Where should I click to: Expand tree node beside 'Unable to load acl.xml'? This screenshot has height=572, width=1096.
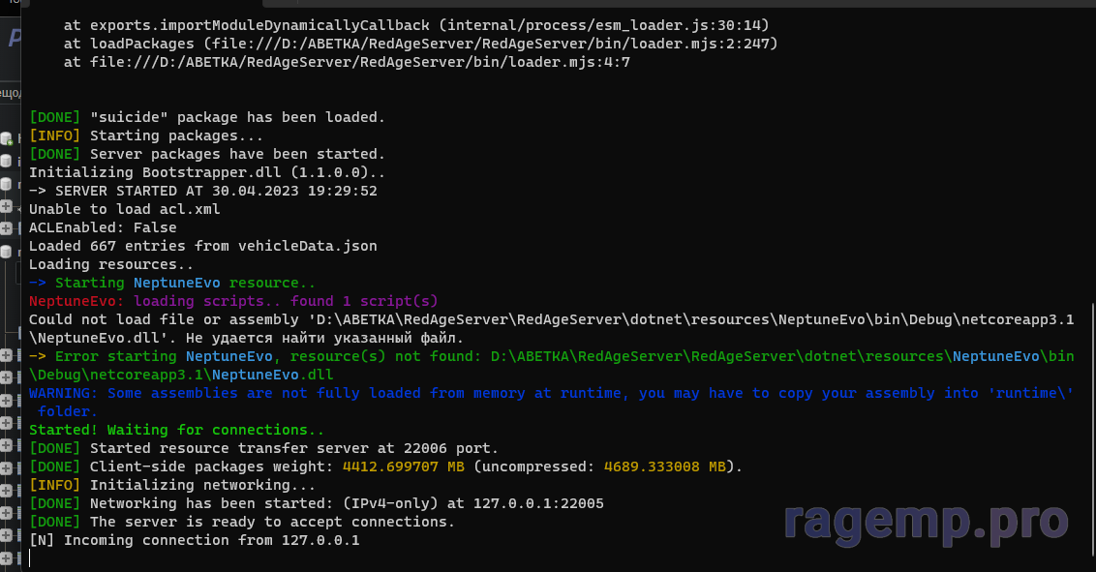6,206
